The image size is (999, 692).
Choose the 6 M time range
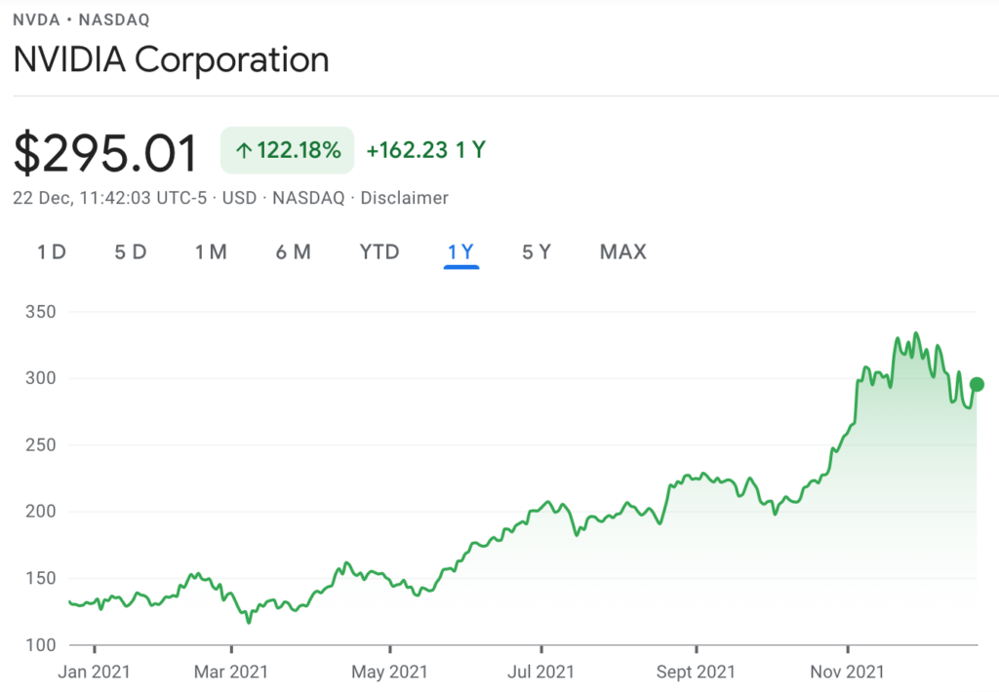click(293, 252)
